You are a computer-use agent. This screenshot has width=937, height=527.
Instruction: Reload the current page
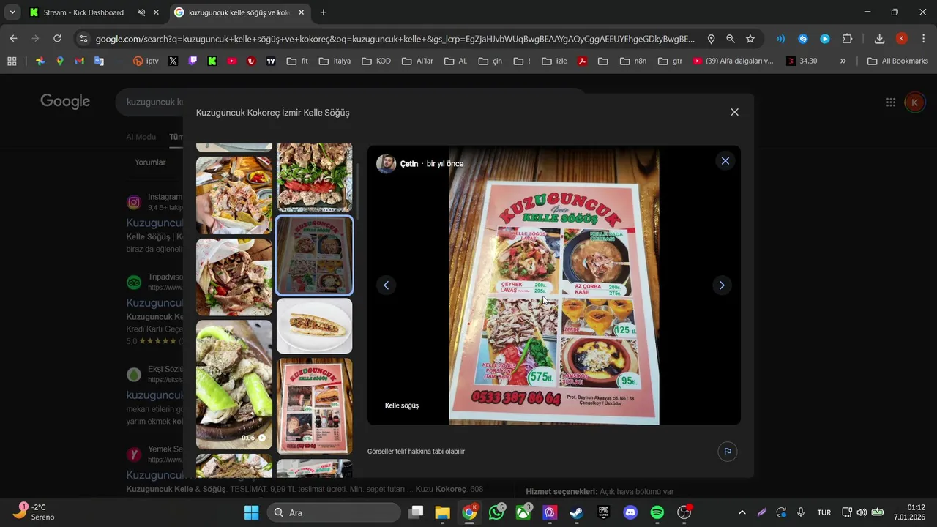(x=57, y=39)
